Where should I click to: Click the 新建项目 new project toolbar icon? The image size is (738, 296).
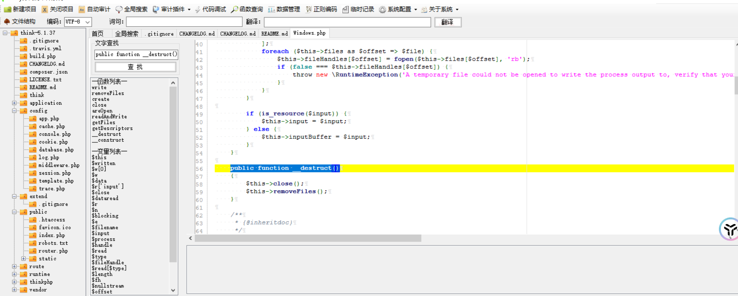tap(7, 9)
